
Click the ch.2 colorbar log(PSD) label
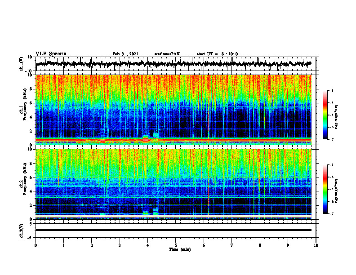pos(336,191)
